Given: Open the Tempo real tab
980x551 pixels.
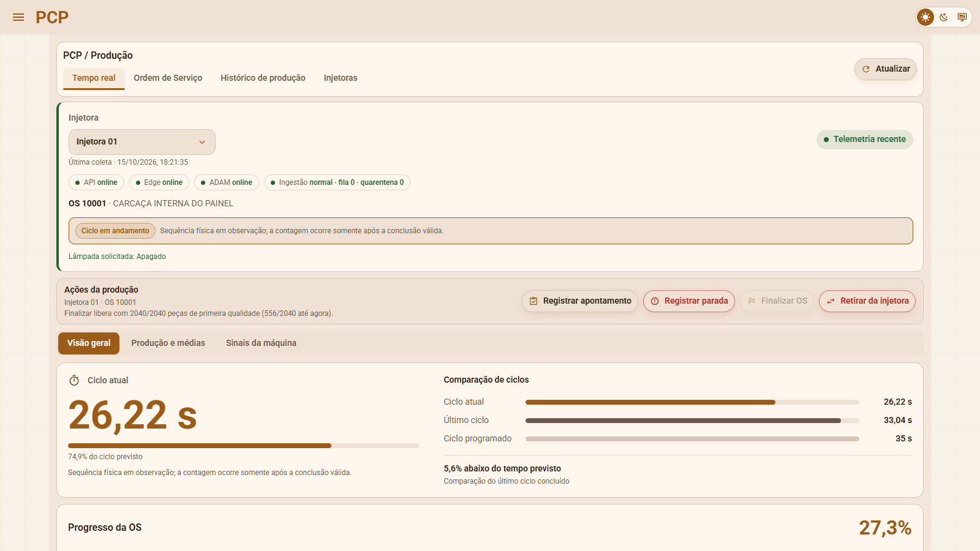Looking at the screenshot, I should coord(94,78).
